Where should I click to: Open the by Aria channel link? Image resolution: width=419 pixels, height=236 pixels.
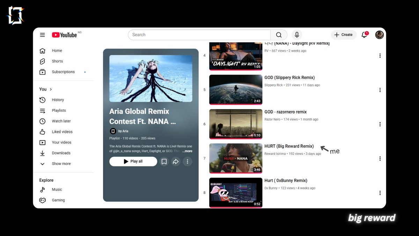(x=123, y=131)
